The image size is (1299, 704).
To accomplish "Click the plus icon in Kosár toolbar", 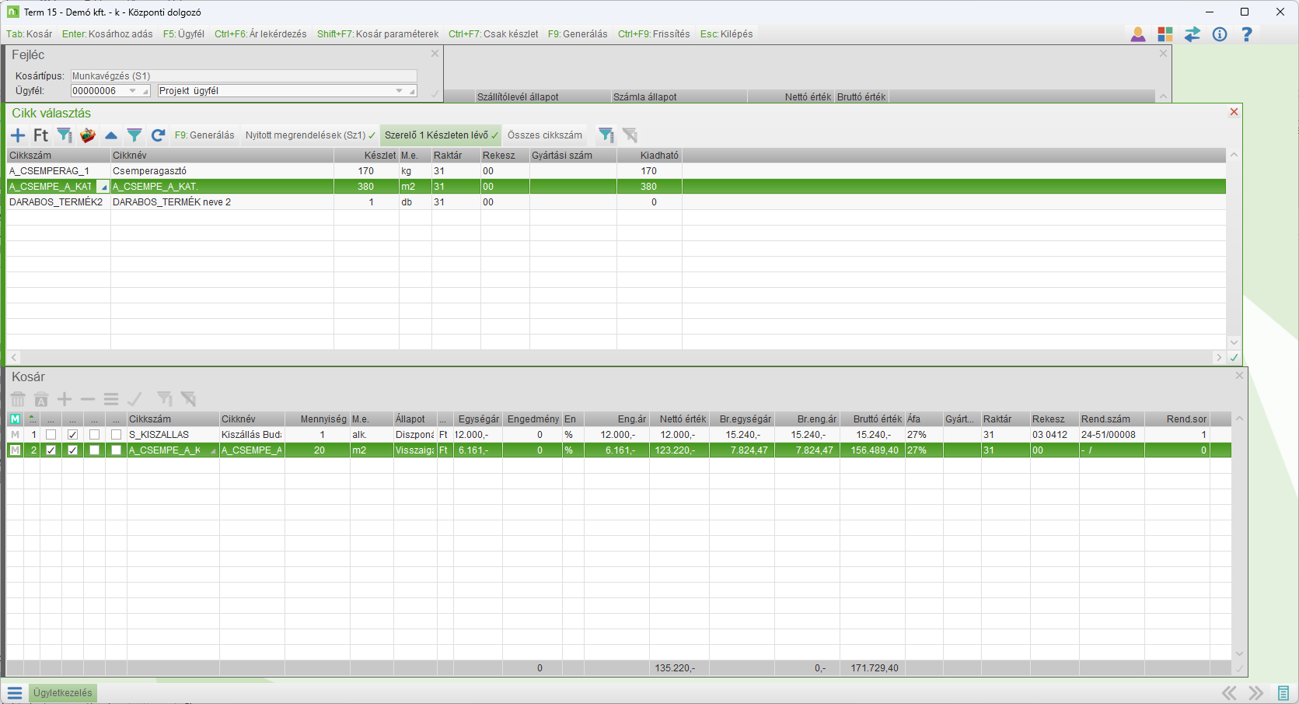I will pyautogui.click(x=65, y=399).
